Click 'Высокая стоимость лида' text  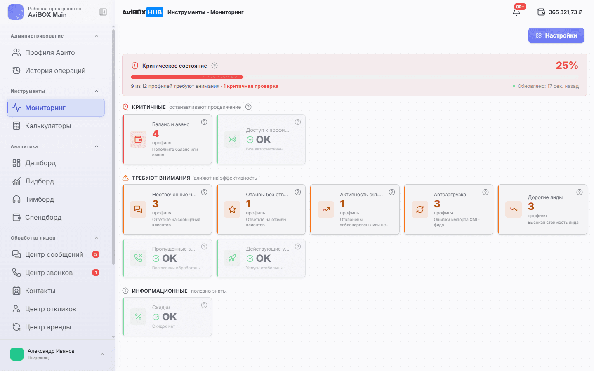(553, 223)
